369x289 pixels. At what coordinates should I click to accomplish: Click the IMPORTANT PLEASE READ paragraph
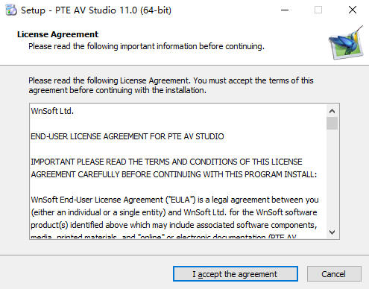pyautogui.click(x=174, y=168)
